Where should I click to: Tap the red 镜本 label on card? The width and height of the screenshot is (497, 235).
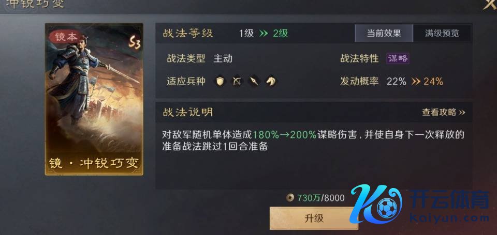pyautogui.click(x=66, y=37)
